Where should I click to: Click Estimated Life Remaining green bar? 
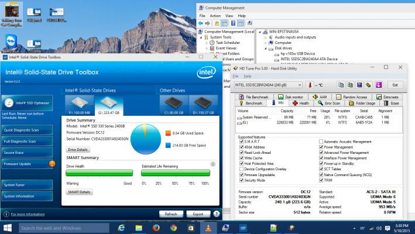(x=176, y=173)
